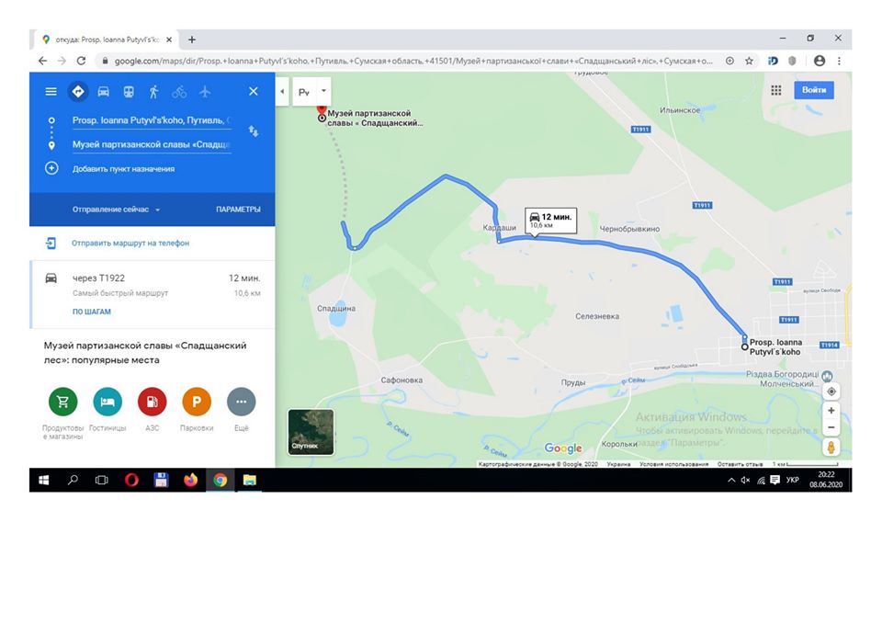The width and height of the screenshot is (882, 624).
Task: Open the Google apps grid
Action: click(776, 90)
